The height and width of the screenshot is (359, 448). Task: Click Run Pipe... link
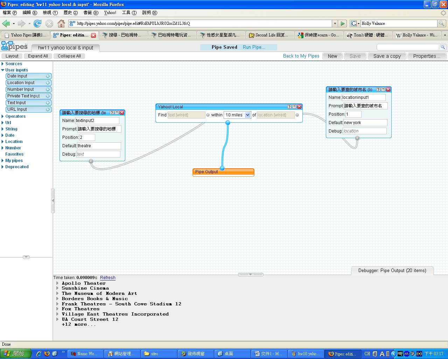(254, 47)
